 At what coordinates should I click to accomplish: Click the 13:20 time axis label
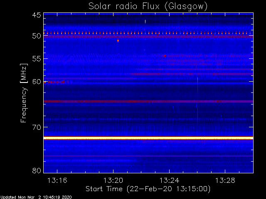(x=113, y=181)
